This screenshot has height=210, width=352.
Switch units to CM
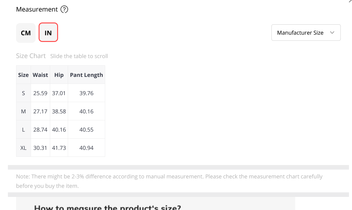click(x=26, y=33)
